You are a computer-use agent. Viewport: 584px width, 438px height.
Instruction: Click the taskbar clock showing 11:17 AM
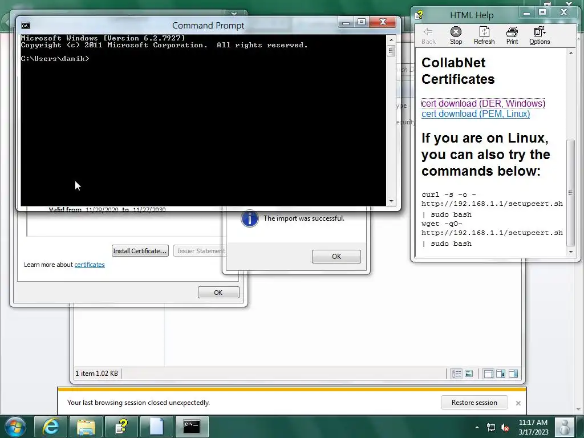click(533, 427)
